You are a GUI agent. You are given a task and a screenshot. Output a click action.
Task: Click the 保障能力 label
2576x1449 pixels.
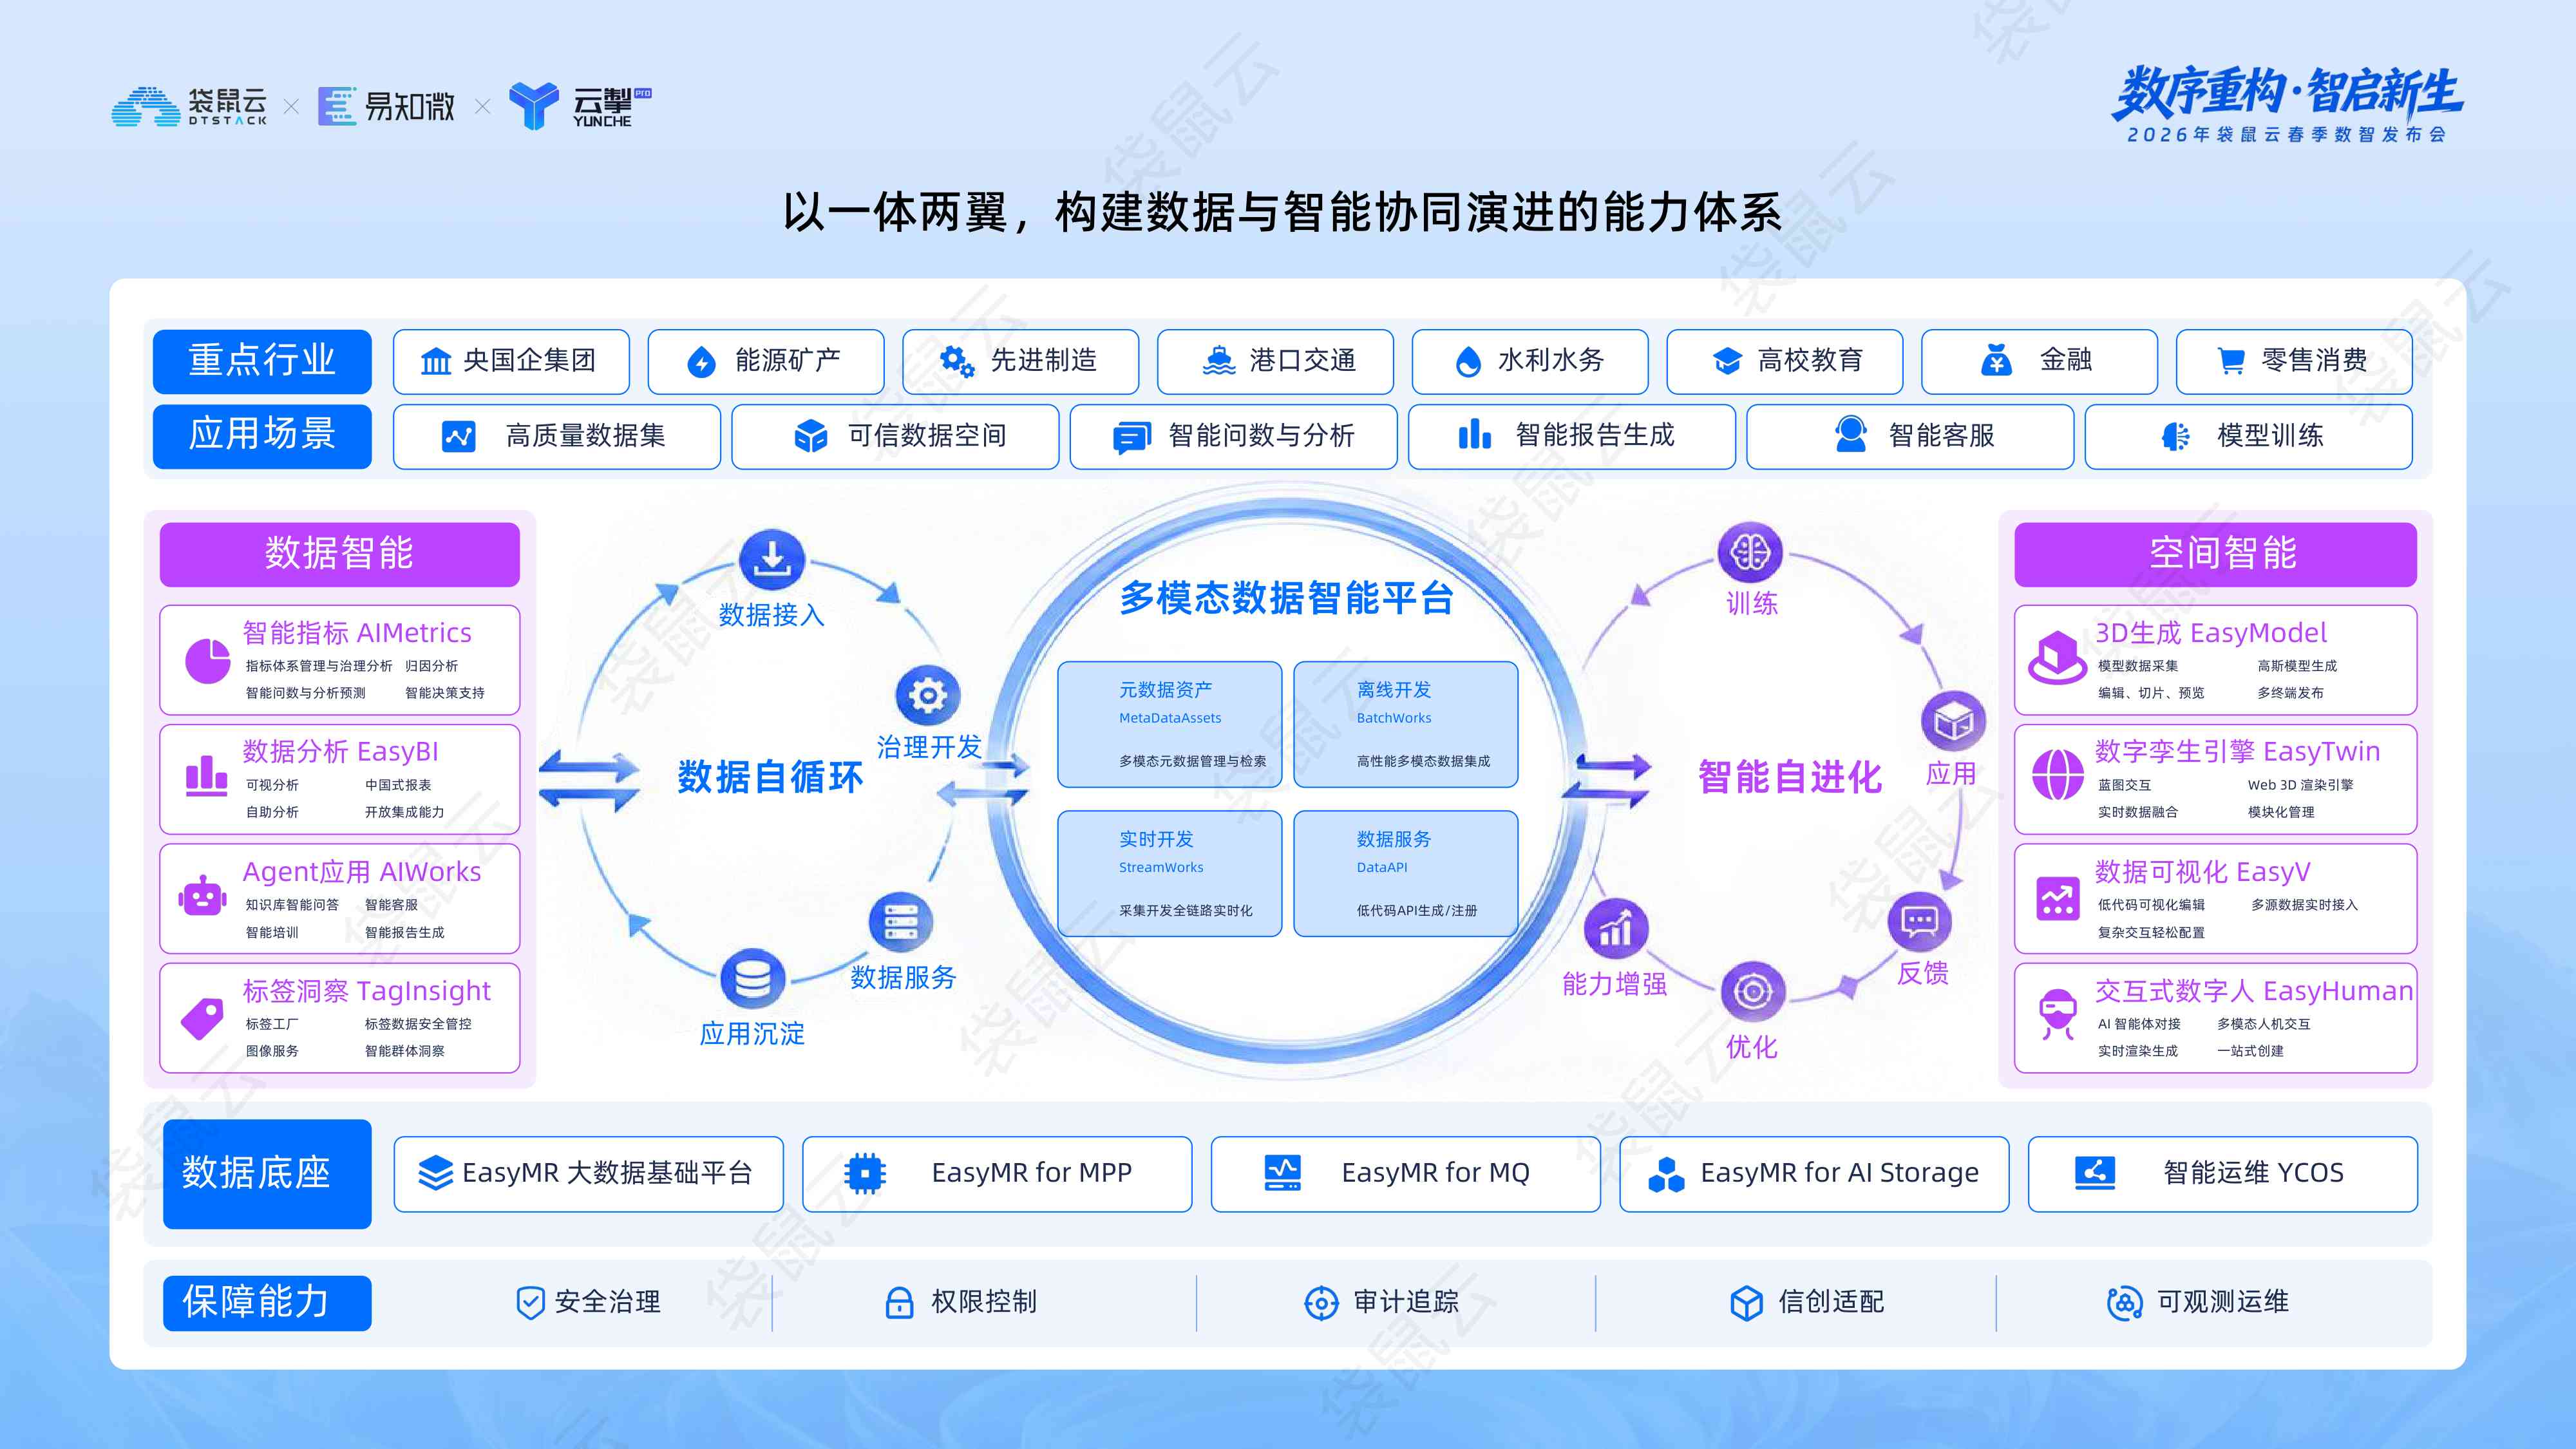click(x=267, y=1303)
